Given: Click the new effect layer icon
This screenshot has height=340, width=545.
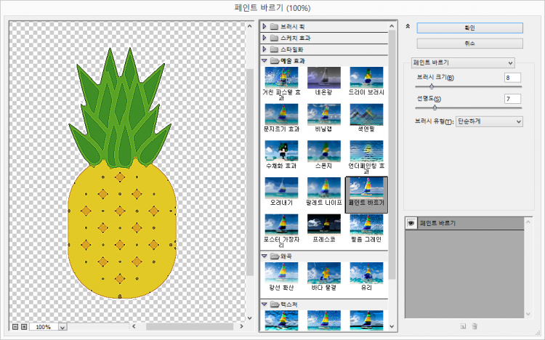Looking at the screenshot, I should click(x=462, y=327).
